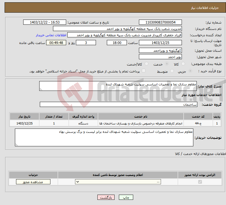The image size is (226, 205).
Task: Click the general need description textarea
Action: click(118, 86)
